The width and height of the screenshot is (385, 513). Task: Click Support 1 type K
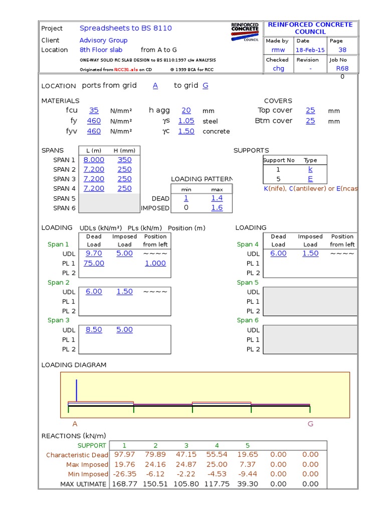(x=310, y=170)
